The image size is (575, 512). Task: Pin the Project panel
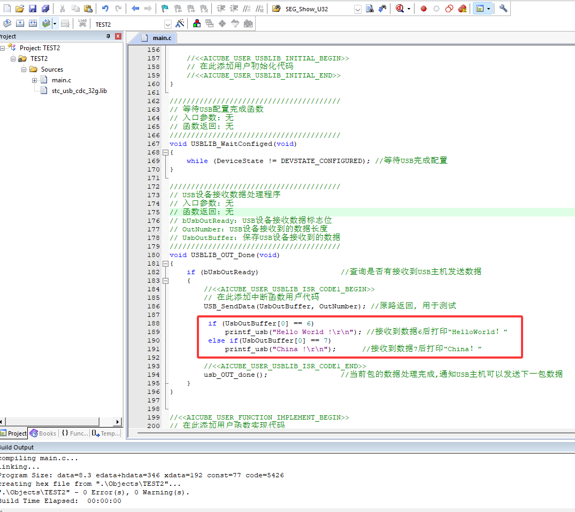pyautogui.click(x=108, y=36)
